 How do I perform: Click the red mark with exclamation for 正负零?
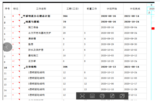click(13, 61)
